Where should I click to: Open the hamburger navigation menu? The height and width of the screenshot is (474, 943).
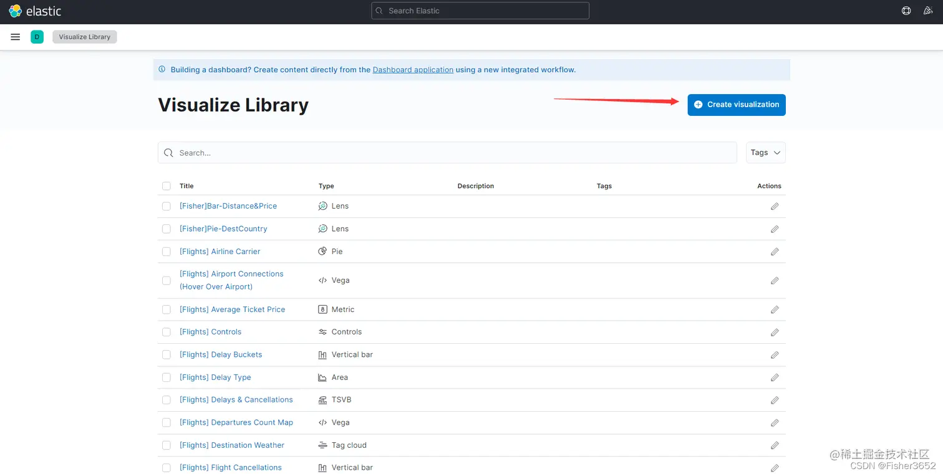pos(16,37)
